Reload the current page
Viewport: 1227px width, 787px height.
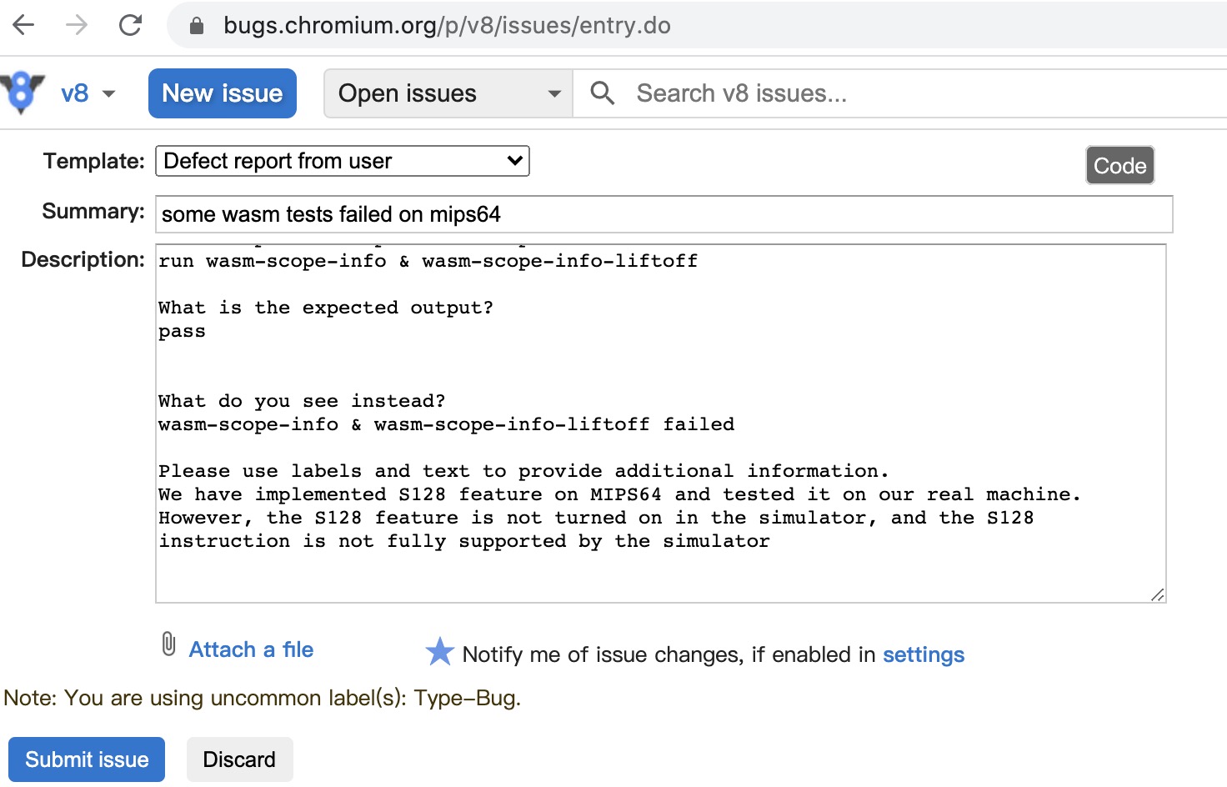coord(130,25)
